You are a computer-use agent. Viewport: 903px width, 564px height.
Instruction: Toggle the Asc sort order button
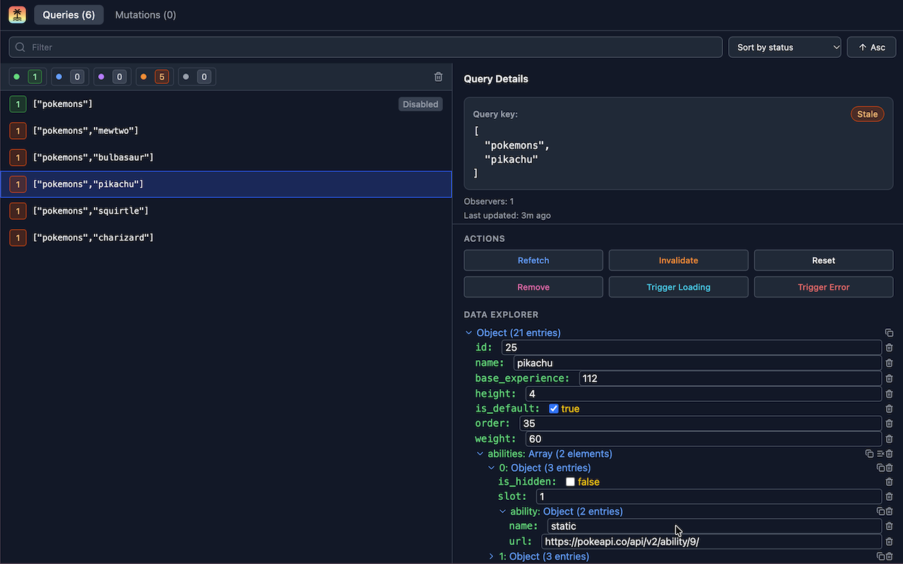[x=871, y=47]
